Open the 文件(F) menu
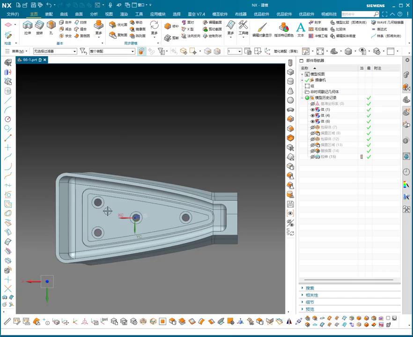 [13, 14]
